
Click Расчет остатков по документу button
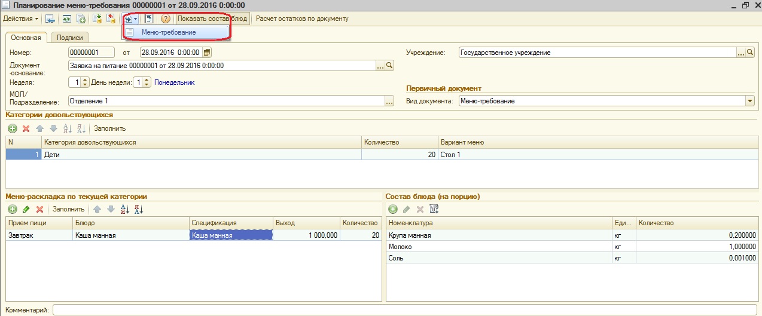click(302, 19)
